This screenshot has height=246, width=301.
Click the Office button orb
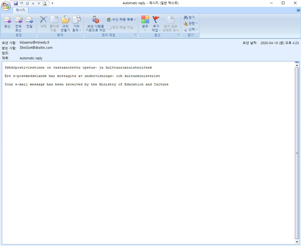tap(6, 6)
